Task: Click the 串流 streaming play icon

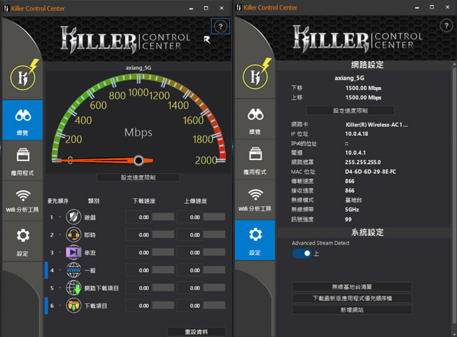Action: point(74,253)
